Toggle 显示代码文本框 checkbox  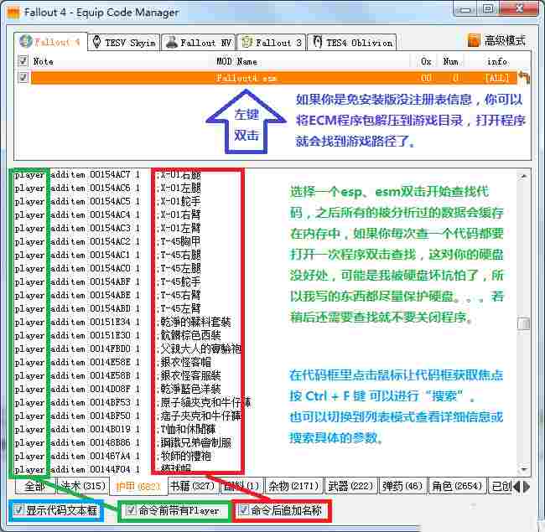[x=18, y=510]
